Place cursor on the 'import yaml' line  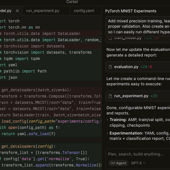coord(11,65)
